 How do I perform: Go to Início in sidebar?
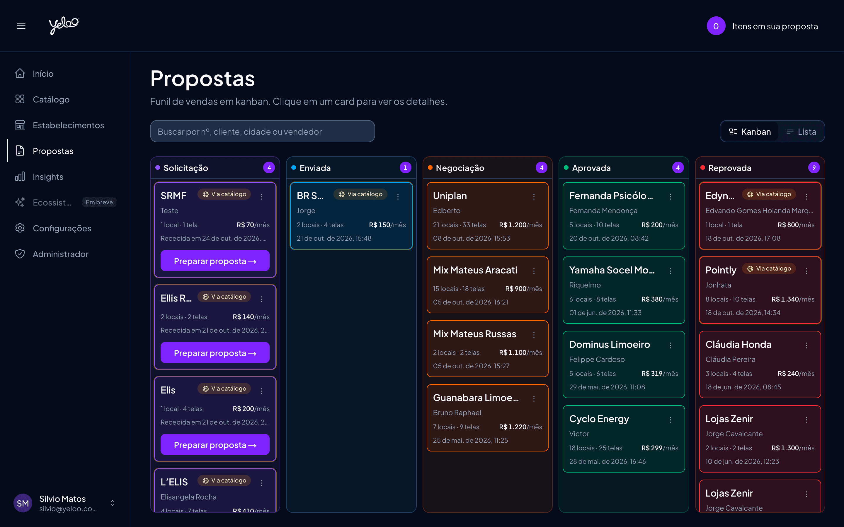43,73
